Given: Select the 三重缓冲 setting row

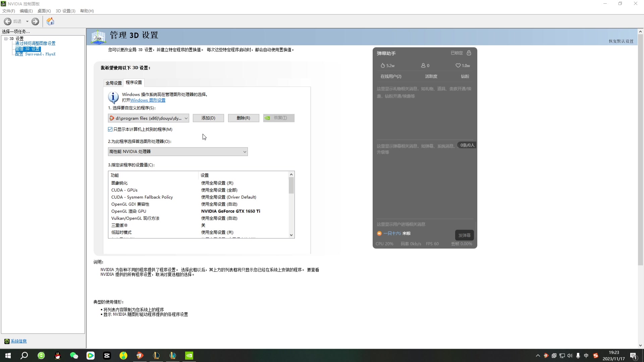Looking at the screenshot, I should click(x=198, y=225).
